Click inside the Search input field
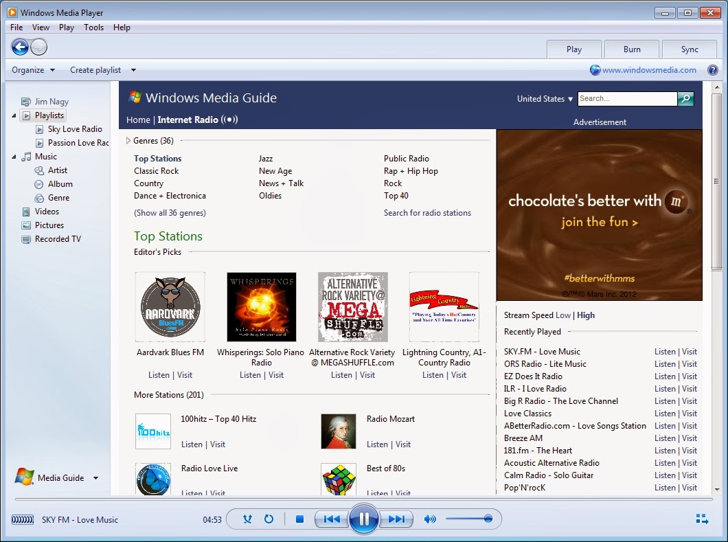The width and height of the screenshot is (728, 542). (x=625, y=99)
